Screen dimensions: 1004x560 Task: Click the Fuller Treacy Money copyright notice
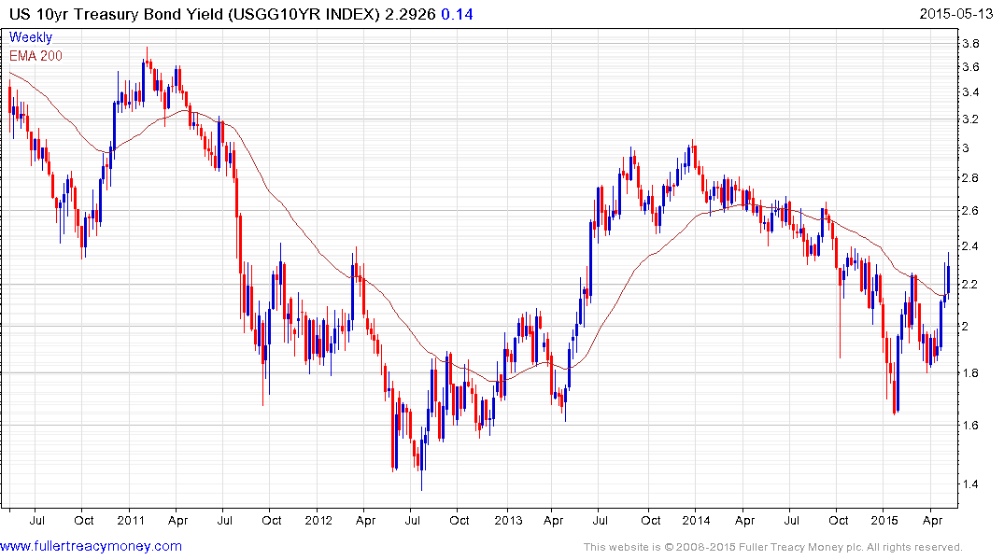click(x=773, y=547)
